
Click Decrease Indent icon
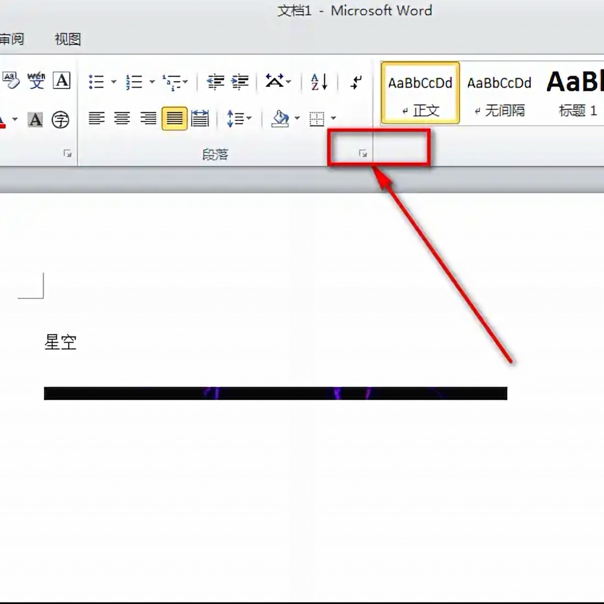215,82
